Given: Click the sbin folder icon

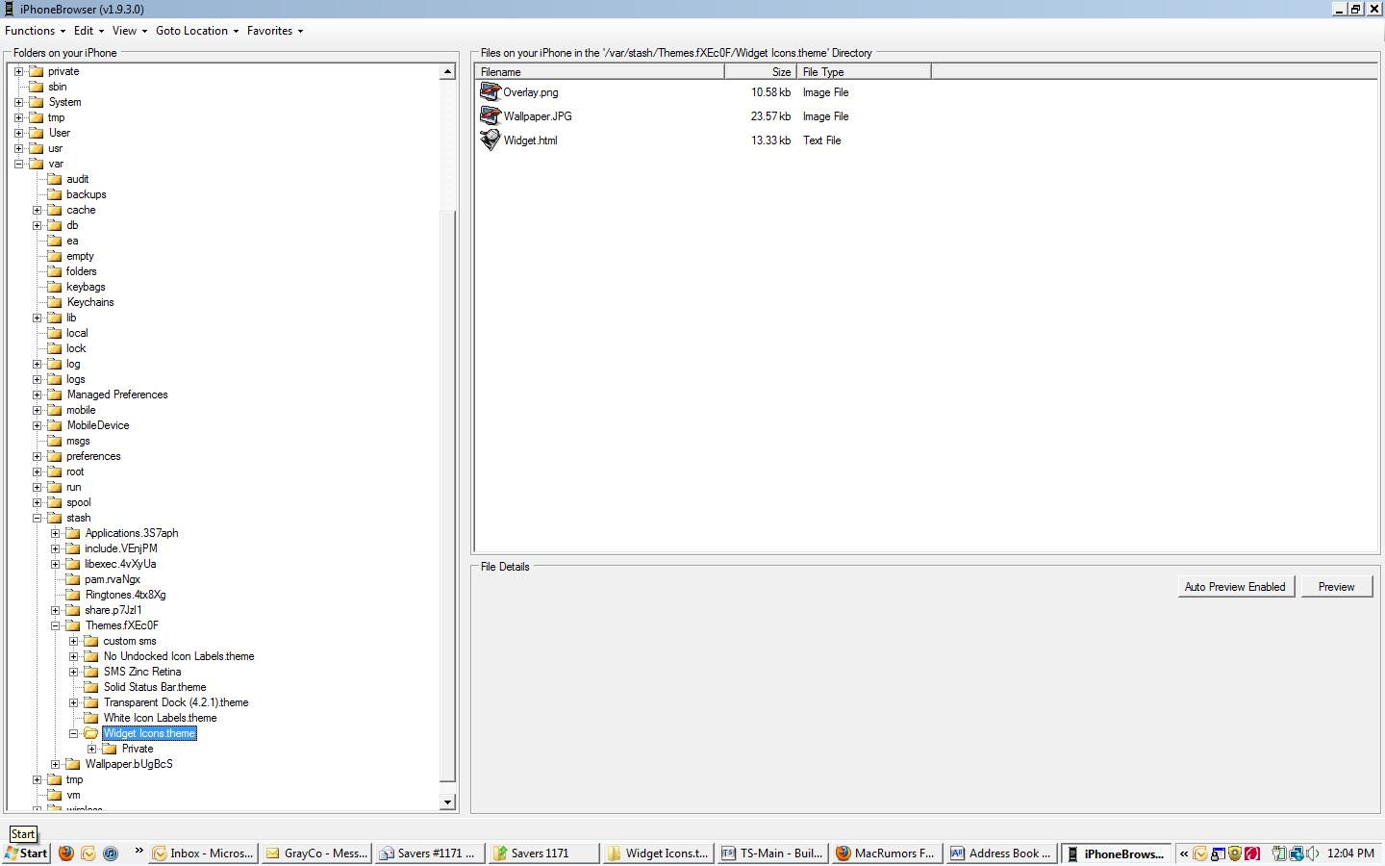Looking at the screenshot, I should click(x=36, y=87).
